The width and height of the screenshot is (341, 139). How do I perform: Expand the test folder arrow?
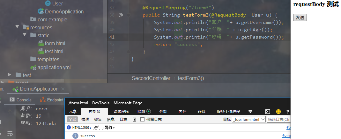9,75
